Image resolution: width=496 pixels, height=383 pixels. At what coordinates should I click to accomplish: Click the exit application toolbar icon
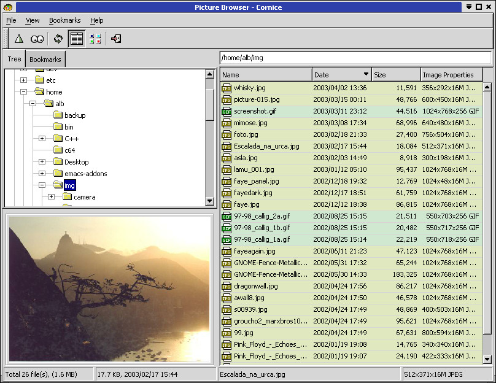coord(116,39)
